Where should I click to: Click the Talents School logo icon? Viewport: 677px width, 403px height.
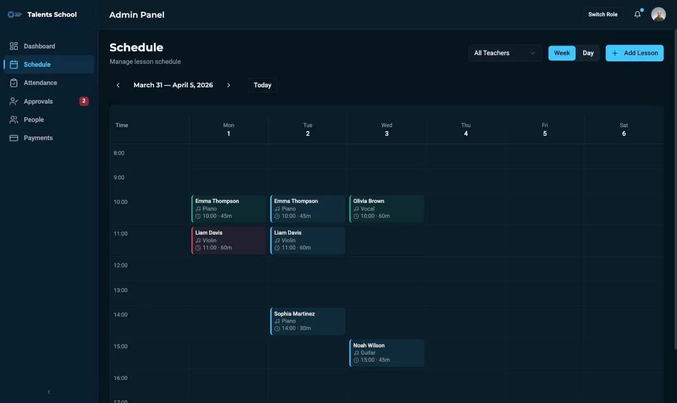(14, 14)
